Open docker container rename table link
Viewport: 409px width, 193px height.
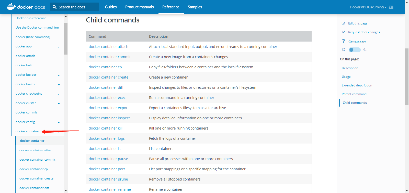click(110, 189)
